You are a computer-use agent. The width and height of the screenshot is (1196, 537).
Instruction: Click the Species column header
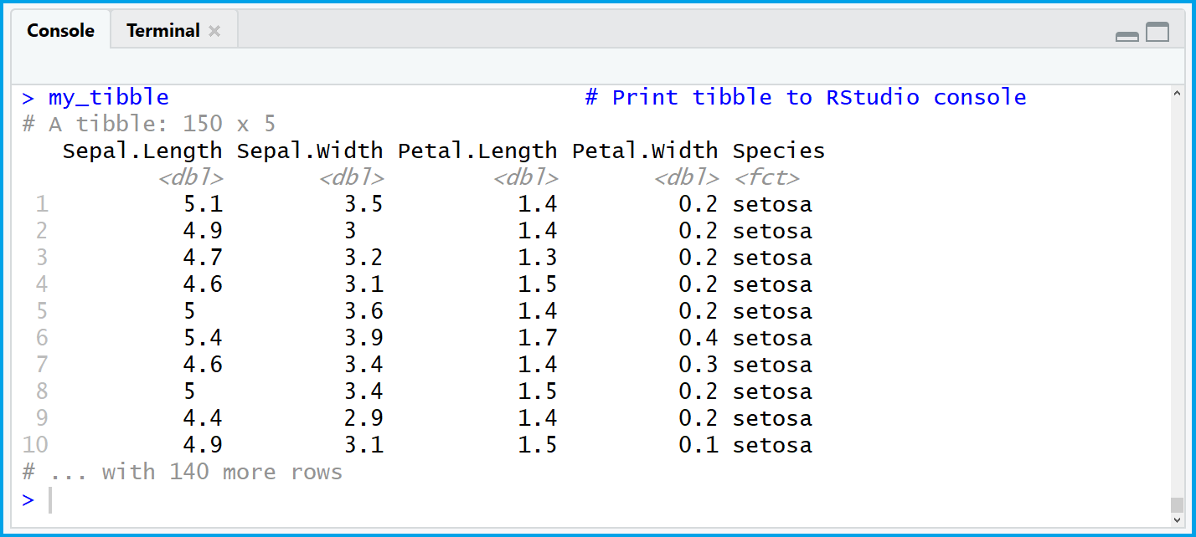pyautogui.click(x=779, y=151)
